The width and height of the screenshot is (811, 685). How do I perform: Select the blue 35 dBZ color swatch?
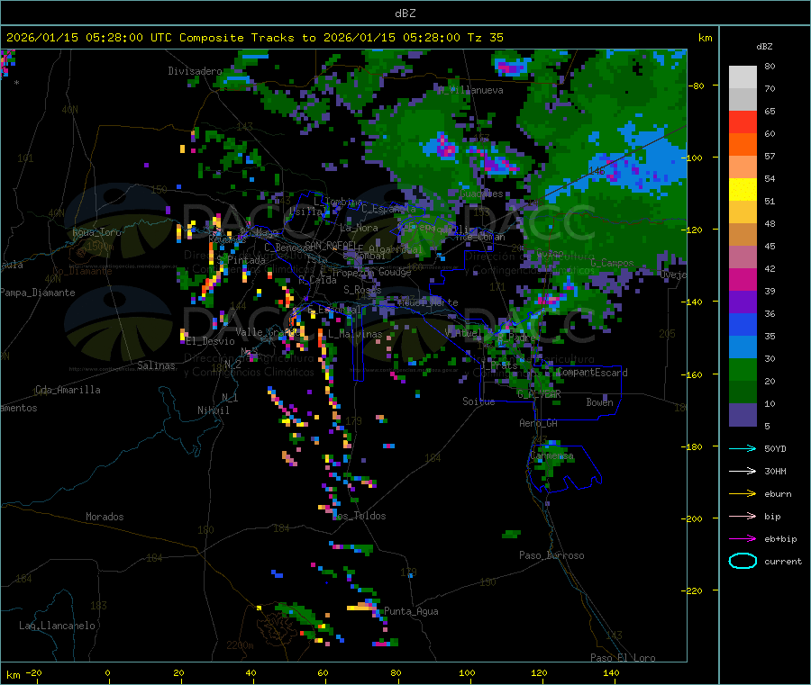tap(743, 324)
